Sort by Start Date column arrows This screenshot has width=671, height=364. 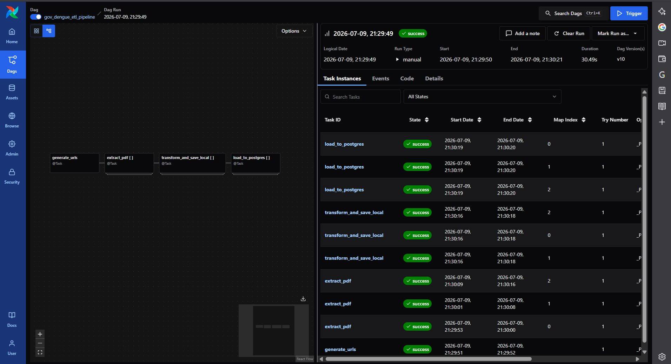pyautogui.click(x=479, y=120)
